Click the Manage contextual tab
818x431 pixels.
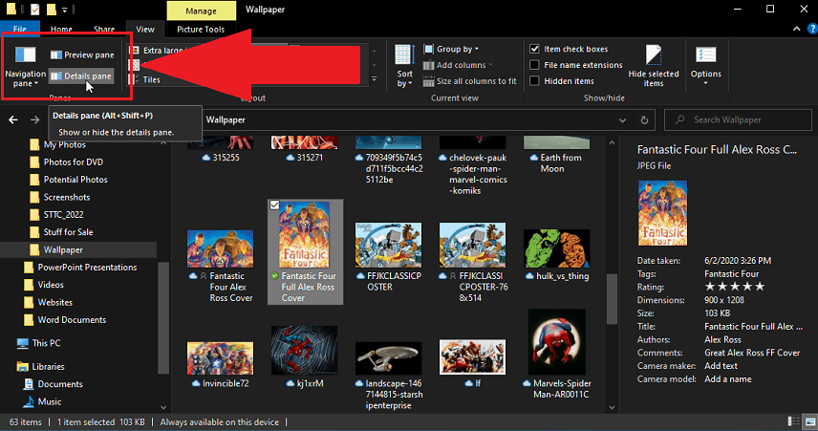pyautogui.click(x=201, y=11)
